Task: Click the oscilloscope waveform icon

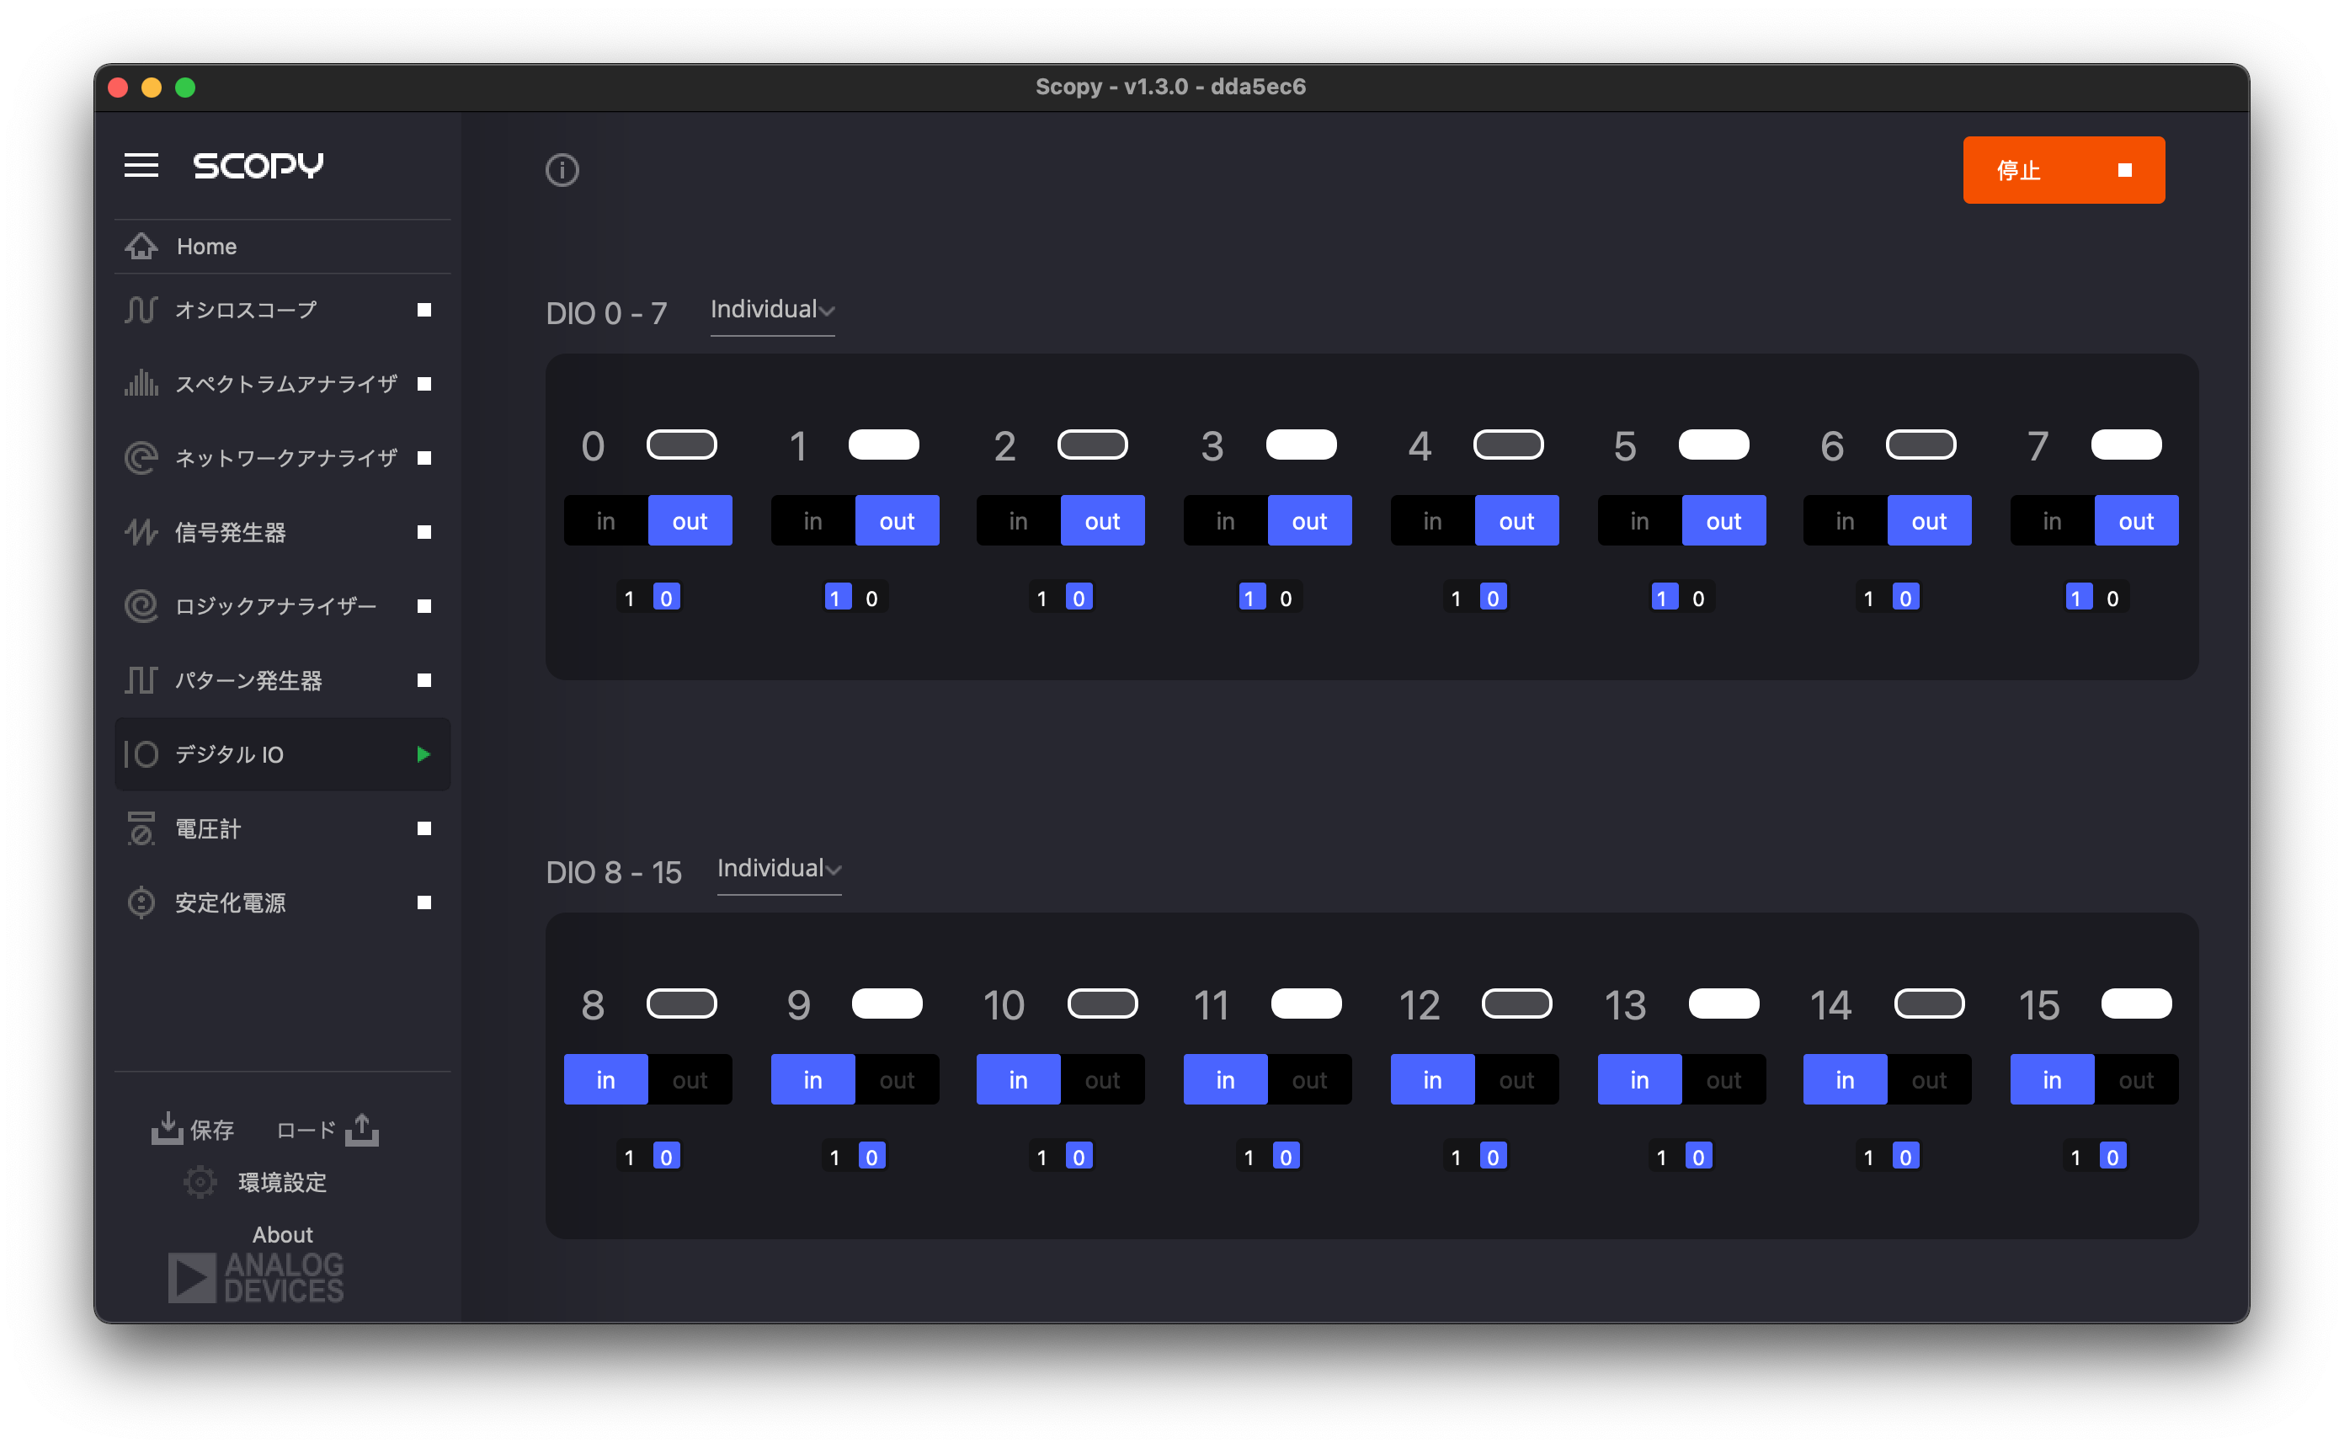Action: [x=141, y=309]
